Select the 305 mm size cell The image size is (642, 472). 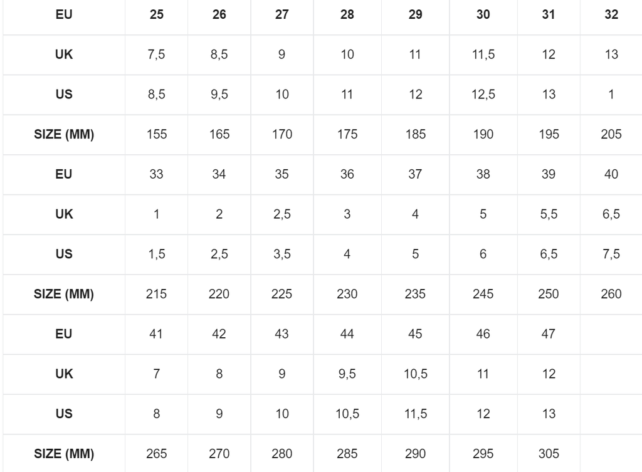[x=549, y=453]
